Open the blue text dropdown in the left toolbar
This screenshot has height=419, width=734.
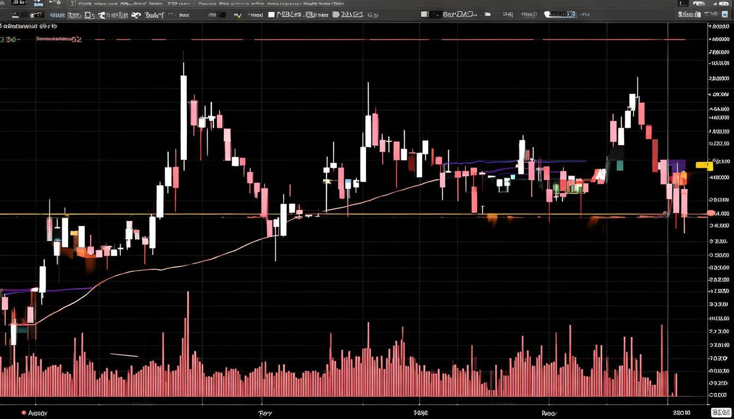coord(58,15)
